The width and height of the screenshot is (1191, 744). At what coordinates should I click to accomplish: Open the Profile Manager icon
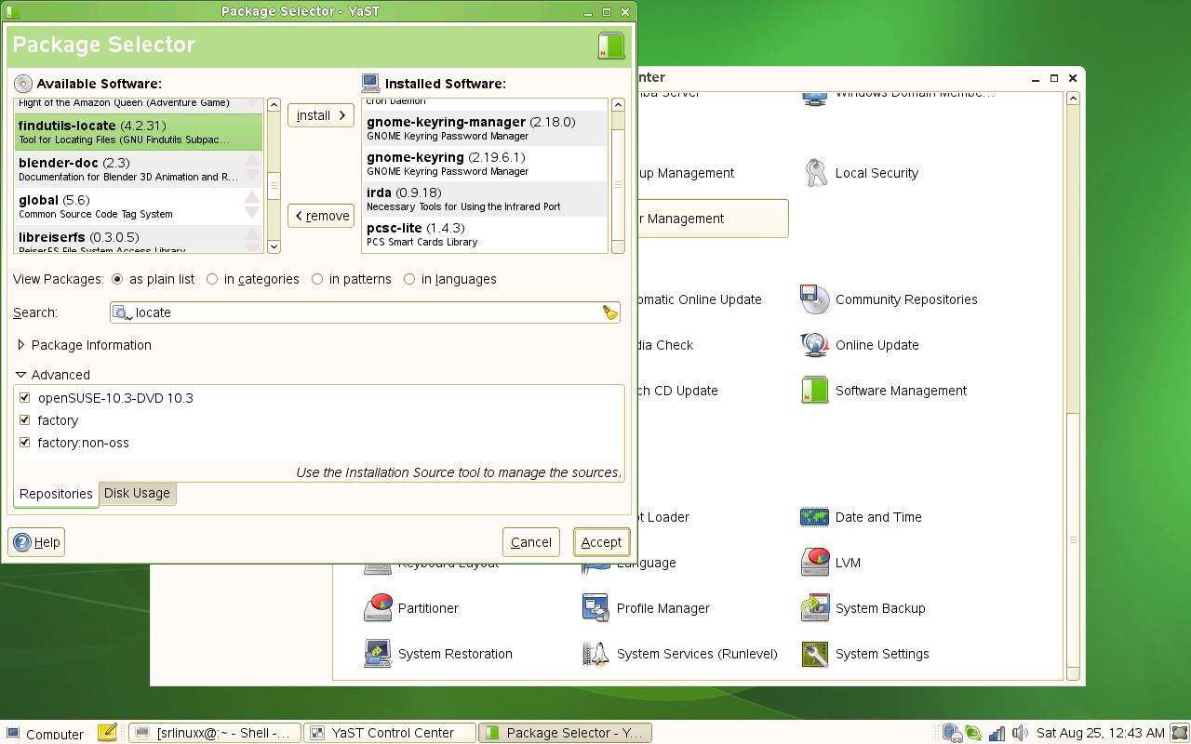(x=595, y=608)
